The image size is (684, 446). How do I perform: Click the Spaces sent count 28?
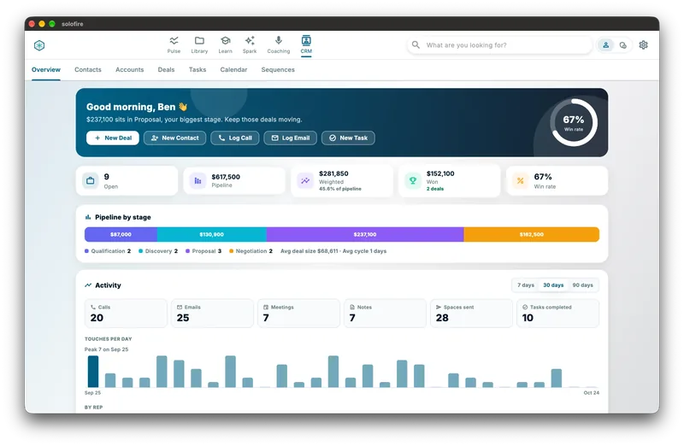coord(442,318)
